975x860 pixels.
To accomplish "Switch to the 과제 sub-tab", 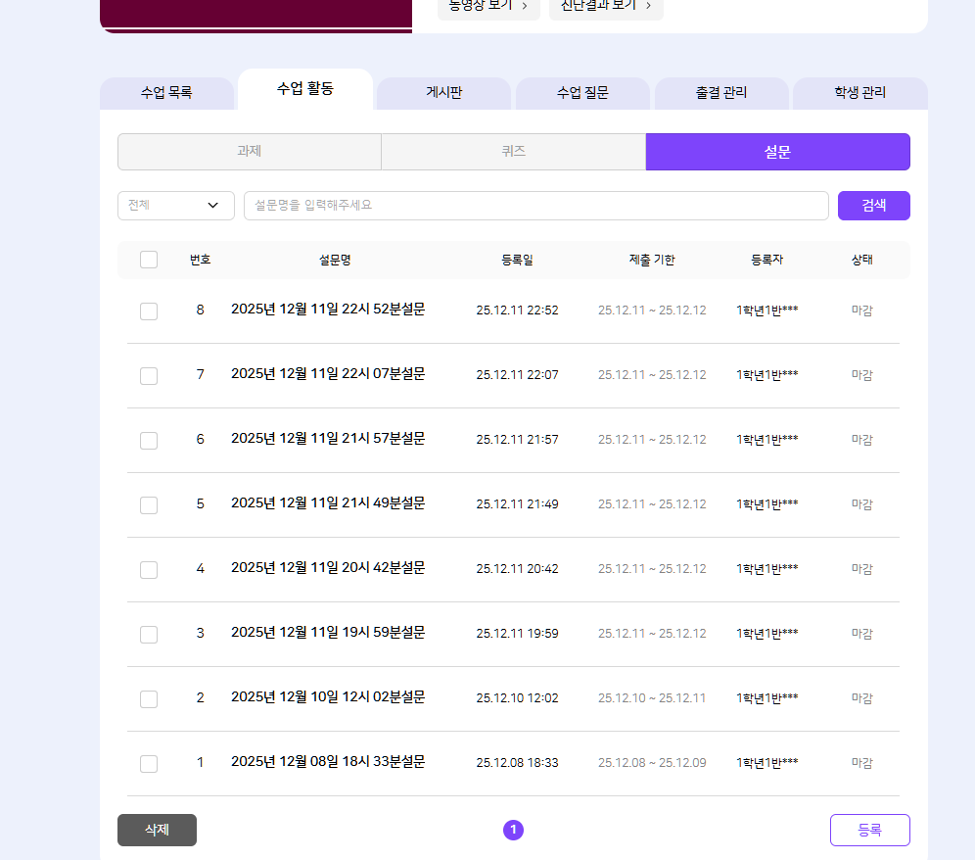I will pyautogui.click(x=249, y=152).
